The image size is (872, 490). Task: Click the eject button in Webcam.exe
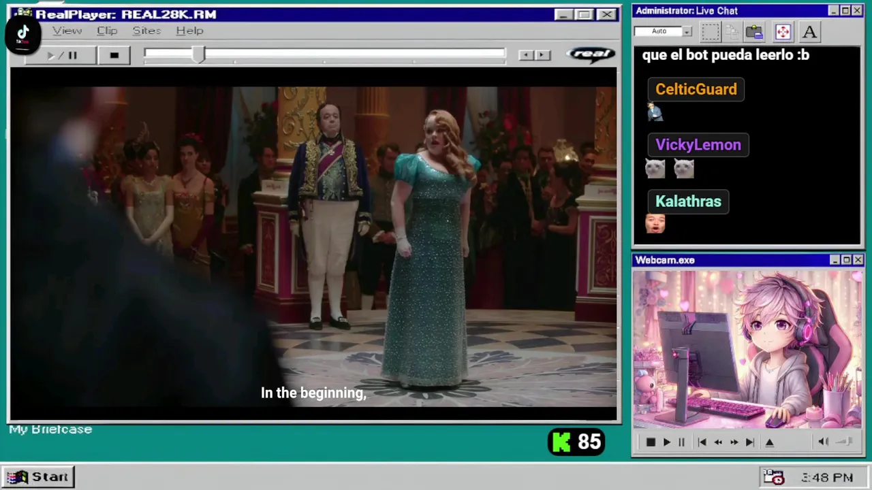770,442
